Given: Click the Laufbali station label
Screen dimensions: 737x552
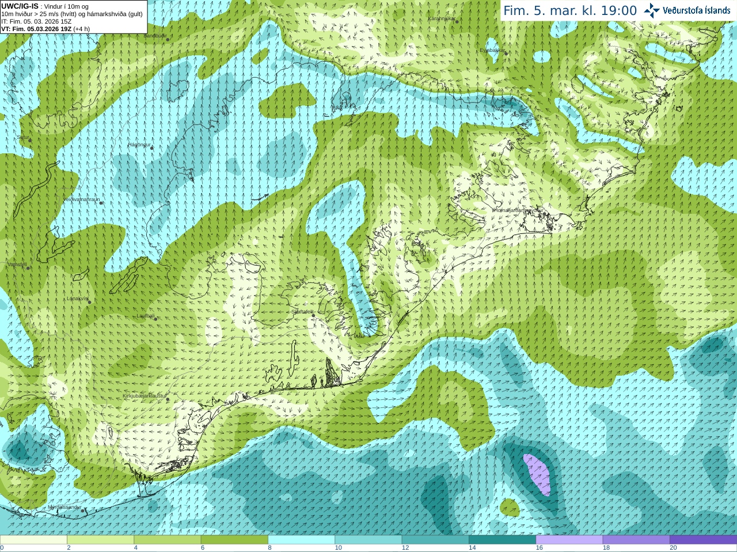Looking at the screenshot, I should point(146,316).
